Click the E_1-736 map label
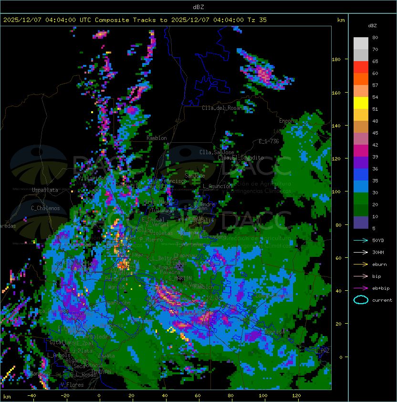The width and height of the screenshot is (397, 402). pyautogui.click(x=269, y=141)
